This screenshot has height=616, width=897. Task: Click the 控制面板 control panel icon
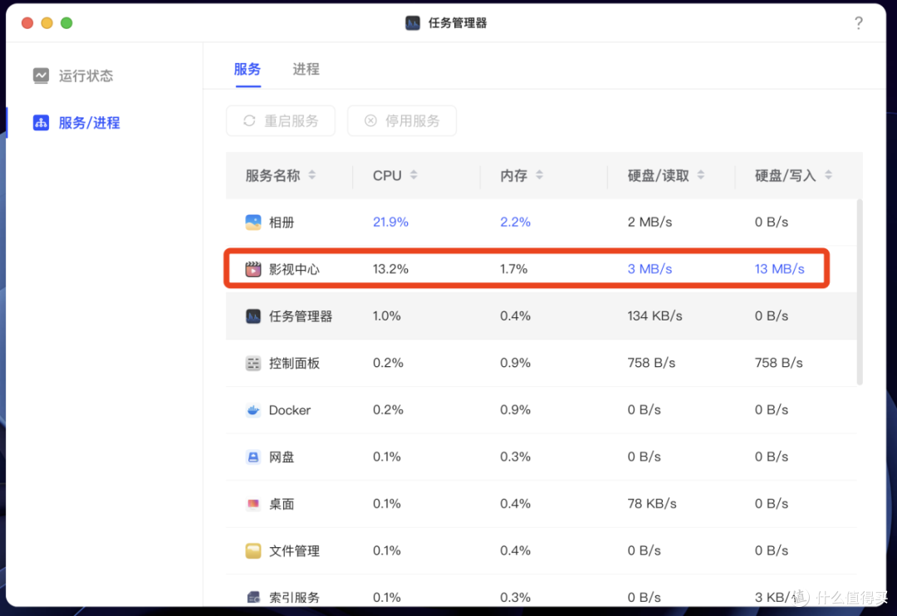tap(252, 363)
